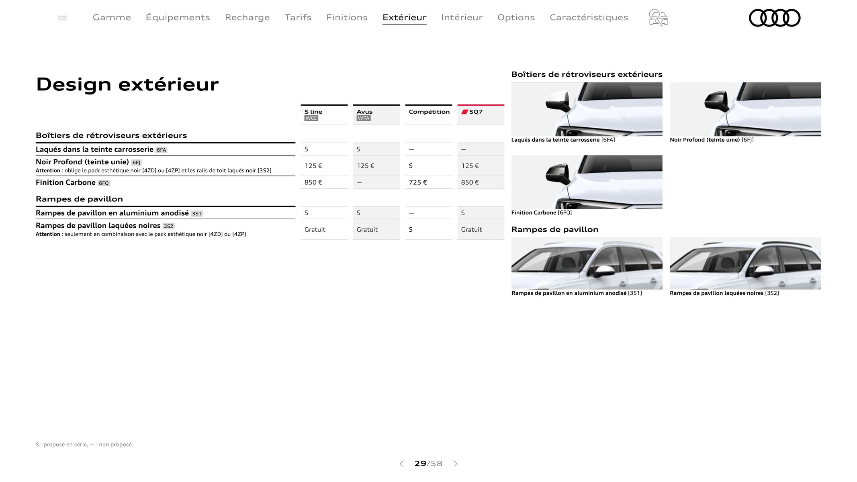Click Gratuit in S line column
The image size is (857, 482).
(x=315, y=229)
